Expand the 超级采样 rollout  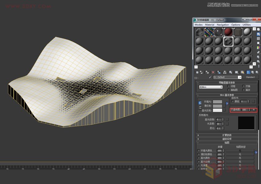(227, 139)
